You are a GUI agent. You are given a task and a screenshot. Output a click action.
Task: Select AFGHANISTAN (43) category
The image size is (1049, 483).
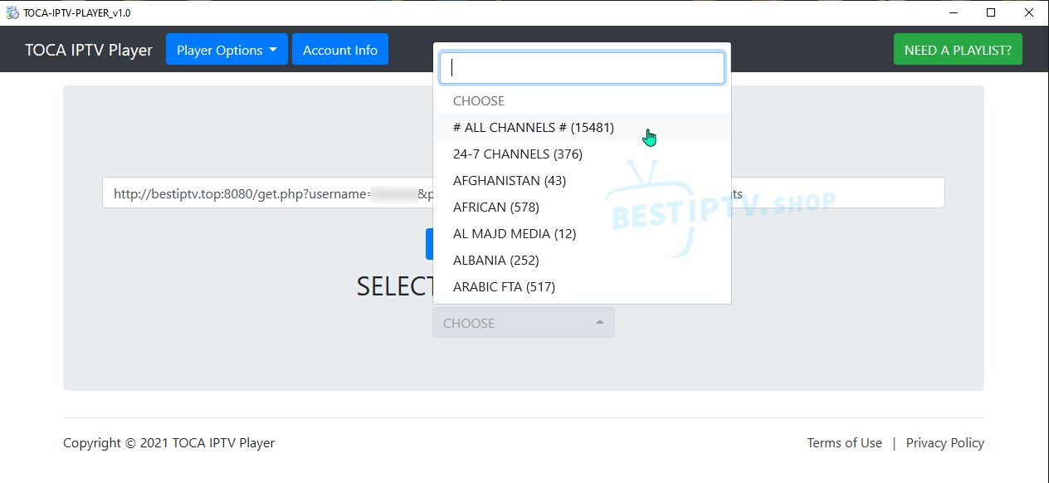(x=582, y=180)
